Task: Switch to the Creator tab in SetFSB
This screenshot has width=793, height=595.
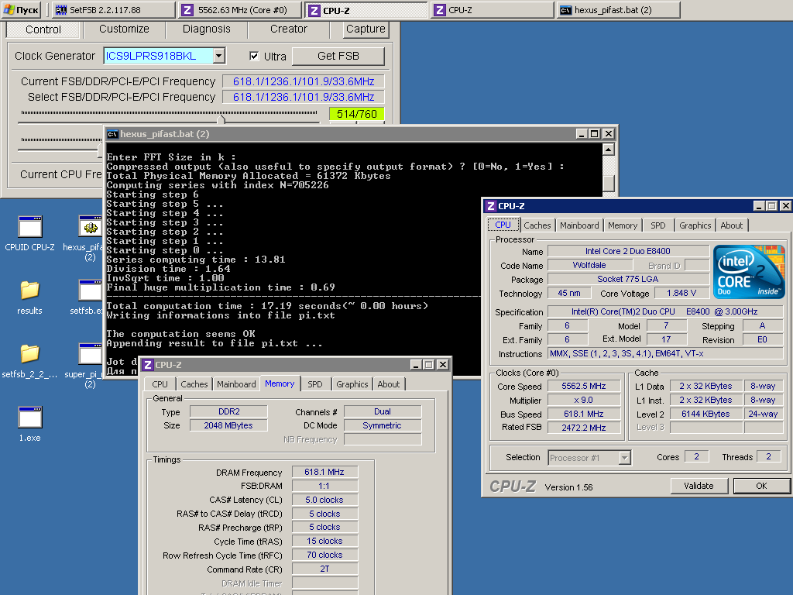Action: [x=288, y=29]
